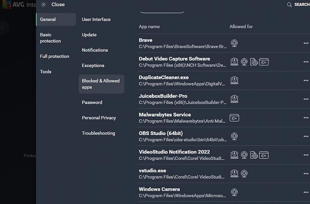Screen dimensions: 310x204
Task: Open the User Interface settings
Action: coord(96,19)
